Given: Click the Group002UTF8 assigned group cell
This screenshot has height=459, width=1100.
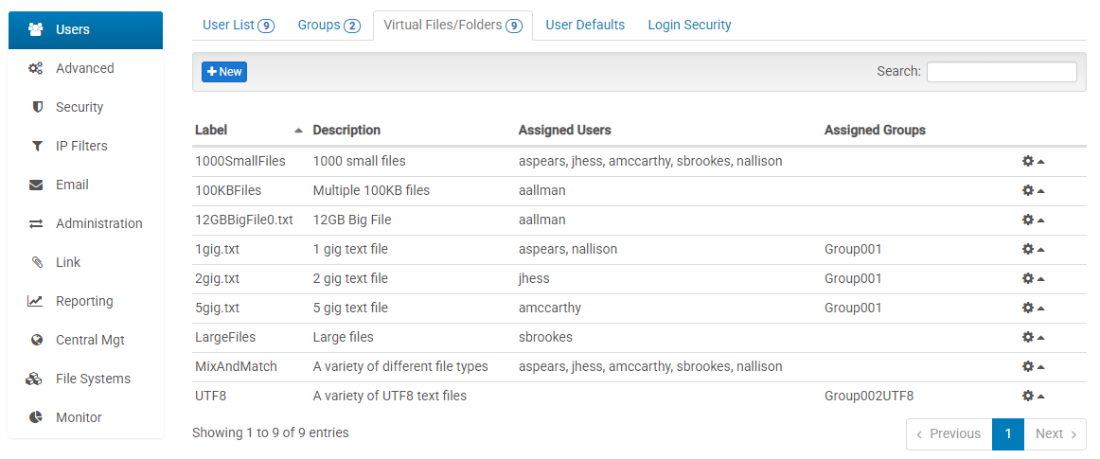Looking at the screenshot, I should (869, 396).
